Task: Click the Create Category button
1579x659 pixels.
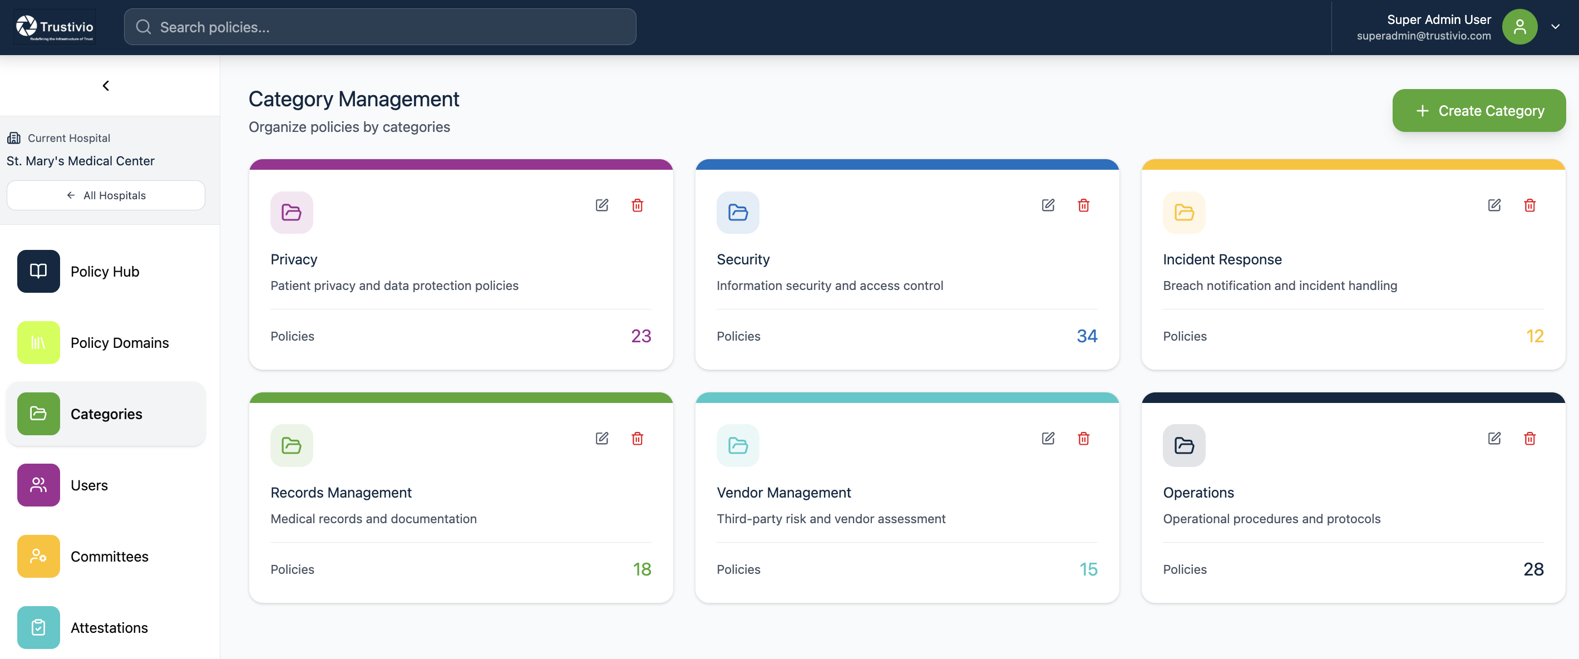Action: 1478,110
